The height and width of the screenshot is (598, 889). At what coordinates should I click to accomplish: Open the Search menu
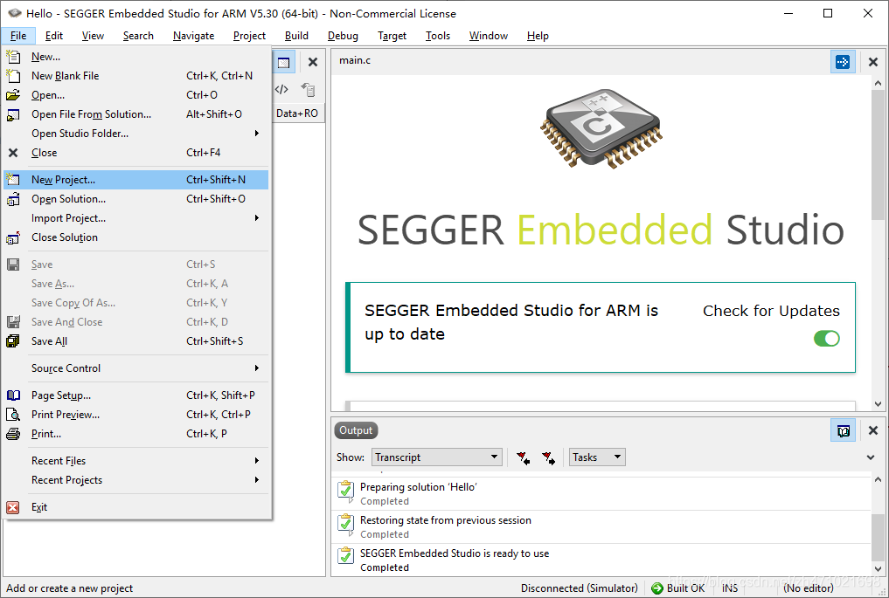pyautogui.click(x=138, y=36)
